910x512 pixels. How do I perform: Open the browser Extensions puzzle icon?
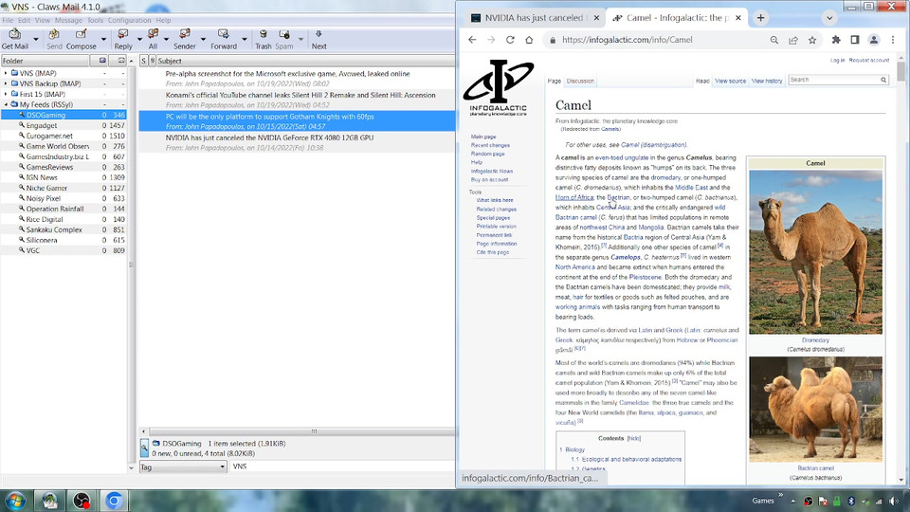pyautogui.click(x=836, y=40)
